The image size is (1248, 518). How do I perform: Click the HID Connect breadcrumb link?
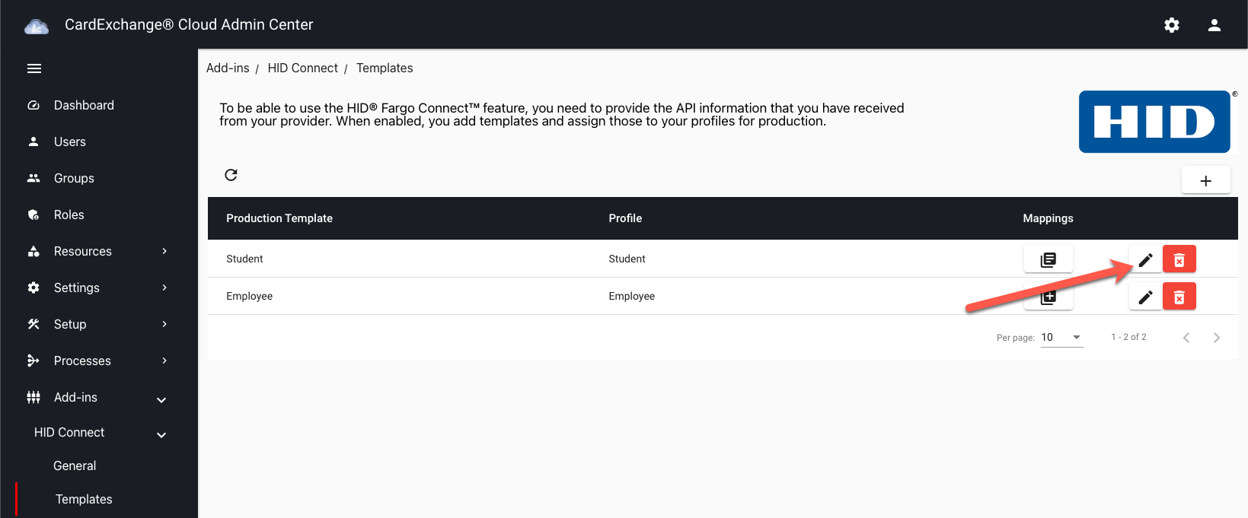point(302,68)
